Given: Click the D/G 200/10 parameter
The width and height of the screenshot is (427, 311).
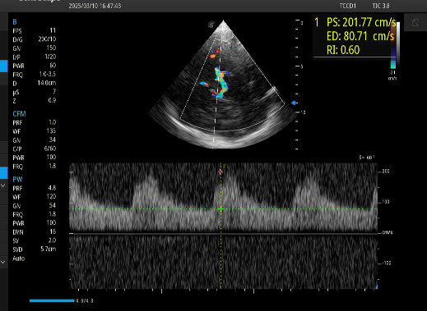Looking at the screenshot, I should (35, 39).
